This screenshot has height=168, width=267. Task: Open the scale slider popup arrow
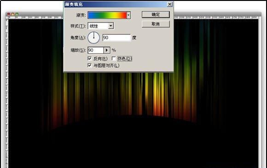click(107, 50)
